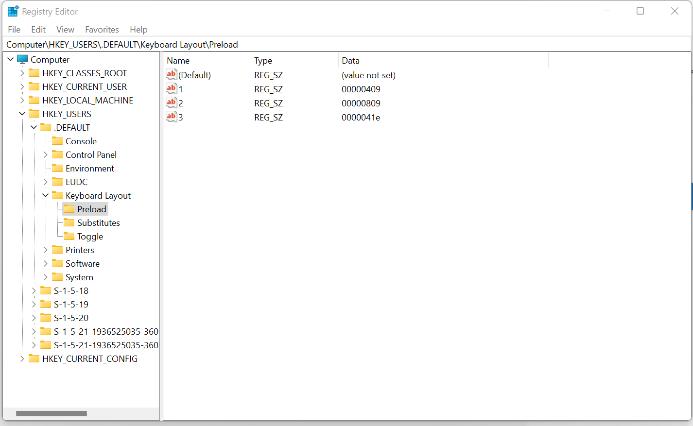Click the tree pane horizontal scrollbar thumb
Viewport: 693px width, 426px height.
click(52, 413)
